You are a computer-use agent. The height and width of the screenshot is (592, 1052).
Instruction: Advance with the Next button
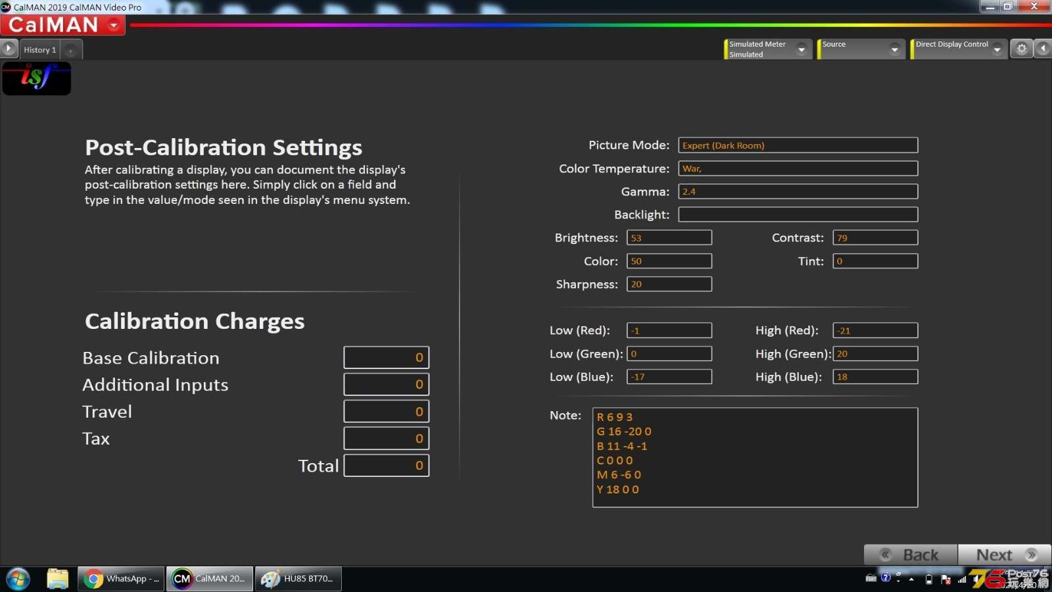[1005, 555]
